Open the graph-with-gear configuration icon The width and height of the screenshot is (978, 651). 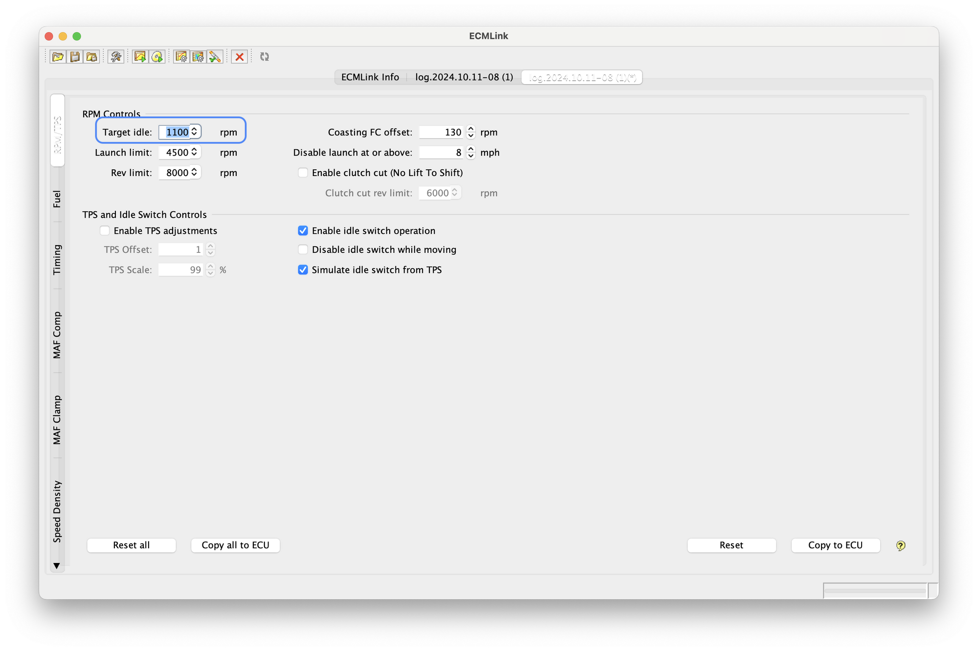pyautogui.click(x=181, y=57)
